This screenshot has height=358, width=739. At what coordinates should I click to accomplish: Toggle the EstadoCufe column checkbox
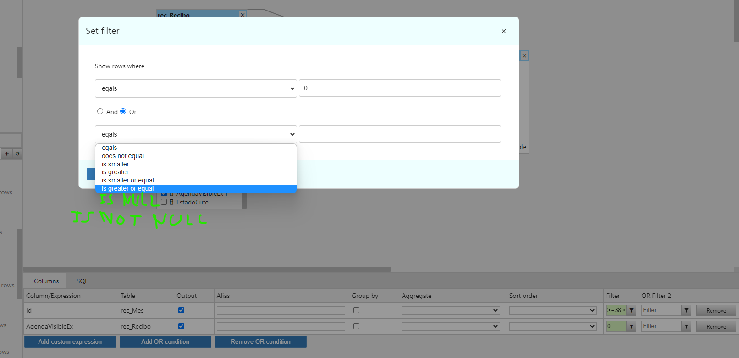pos(164,202)
